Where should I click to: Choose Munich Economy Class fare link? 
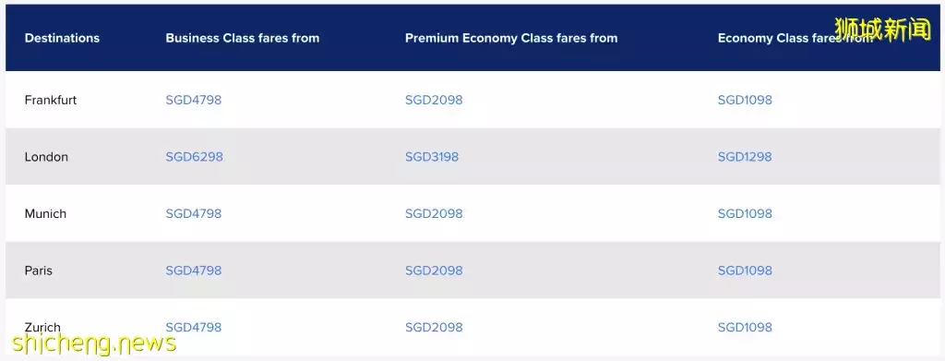coord(745,214)
